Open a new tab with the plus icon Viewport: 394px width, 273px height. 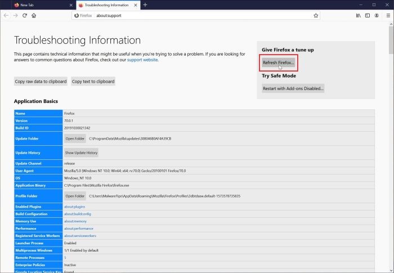point(145,5)
